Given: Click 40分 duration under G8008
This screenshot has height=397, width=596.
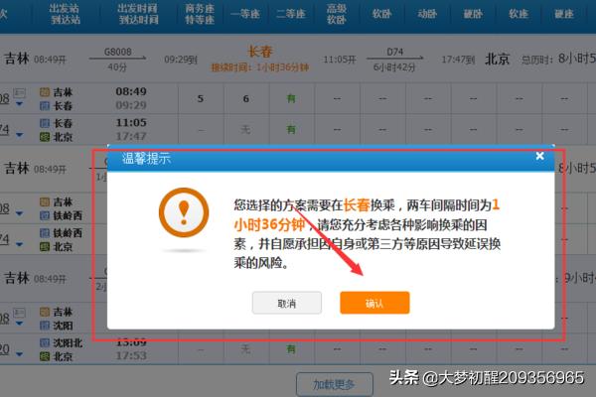Looking at the screenshot, I should pyautogui.click(x=117, y=67).
